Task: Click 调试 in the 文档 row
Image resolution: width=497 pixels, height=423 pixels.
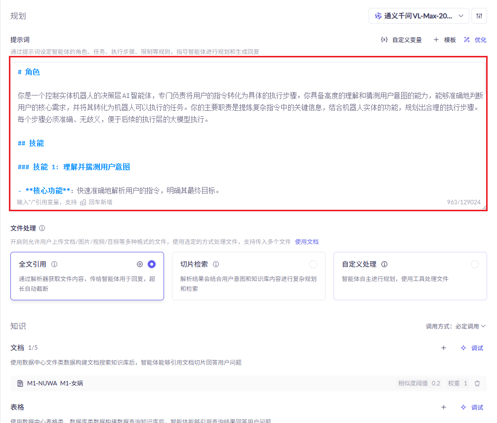Action: pyautogui.click(x=472, y=348)
